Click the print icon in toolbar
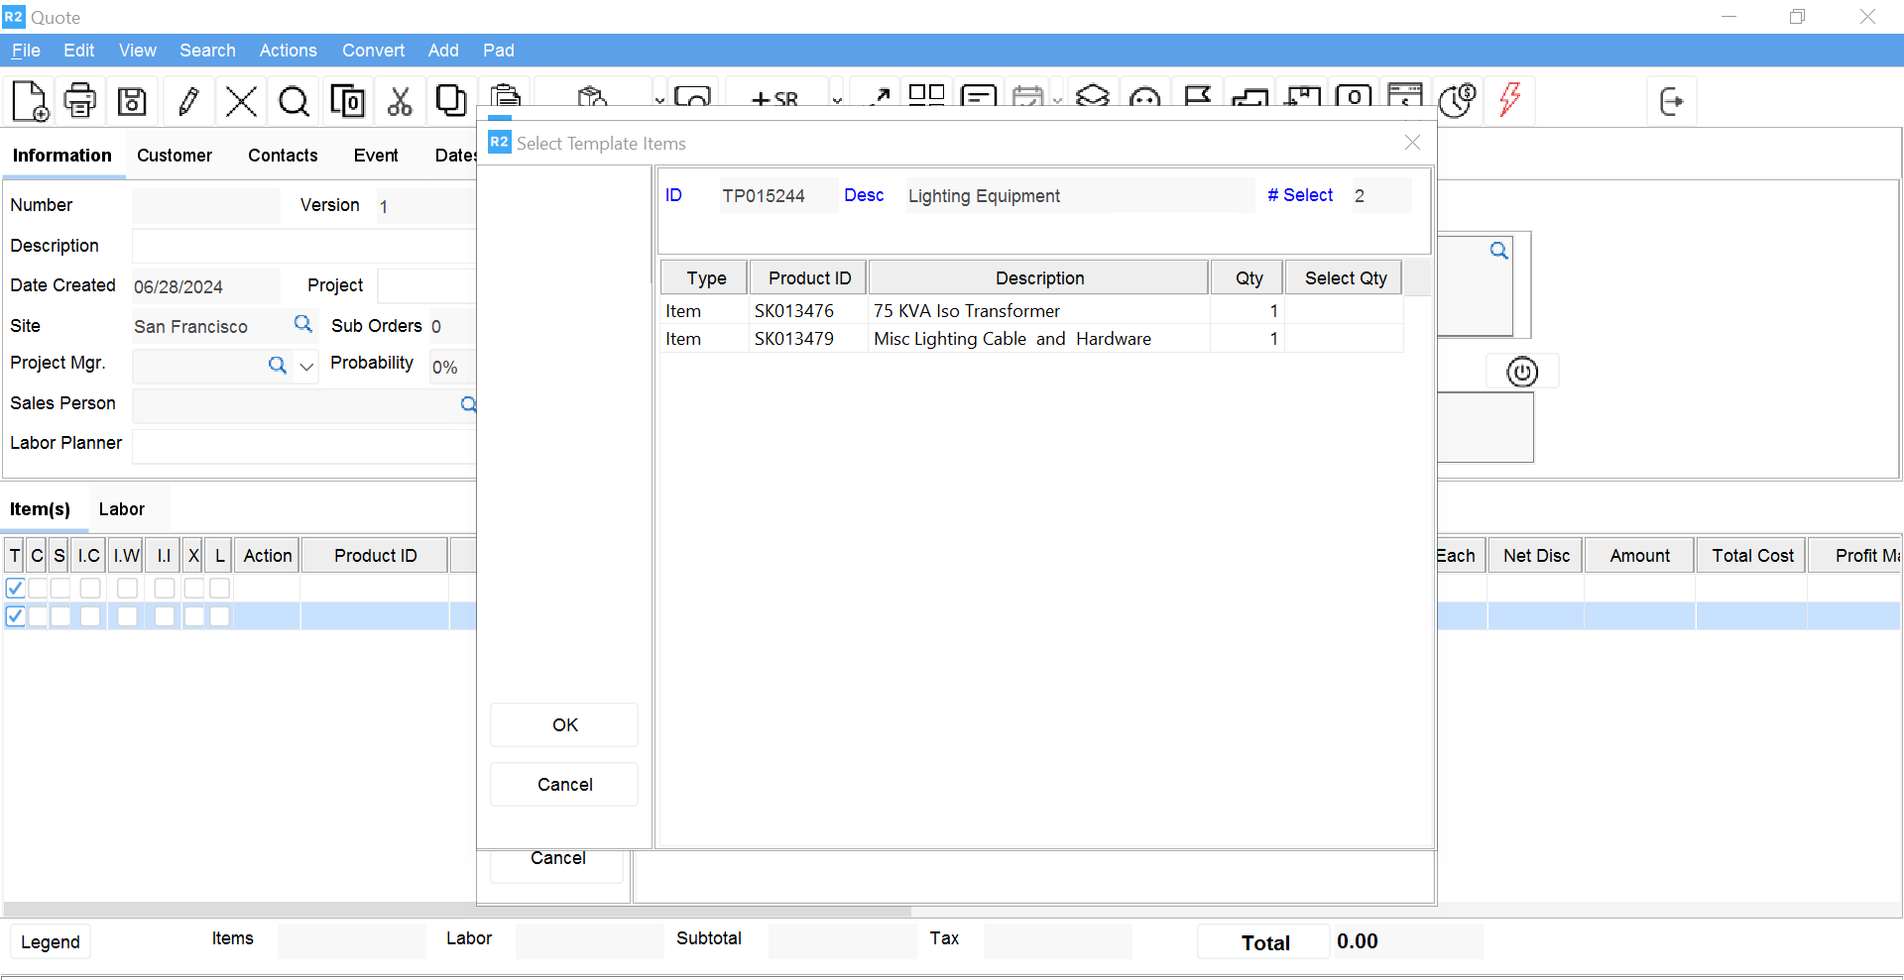This screenshot has height=980, width=1904. [80, 101]
